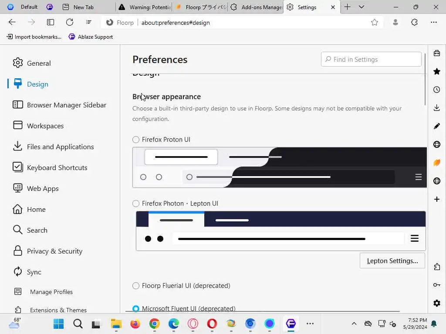Launch Google Chrome from the taskbar
The height and width of the screenshot is (334, 446).
(x=154, y=324)
